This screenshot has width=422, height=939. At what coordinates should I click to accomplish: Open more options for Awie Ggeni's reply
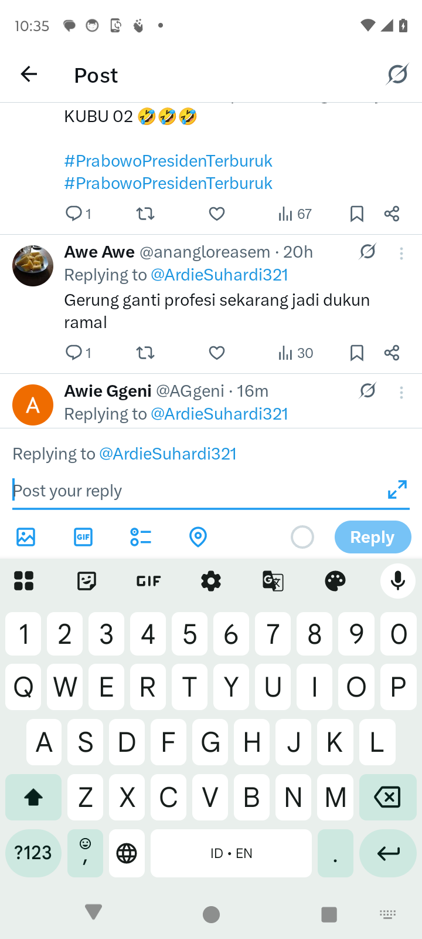pyautogui.click(x=401, y=393)
